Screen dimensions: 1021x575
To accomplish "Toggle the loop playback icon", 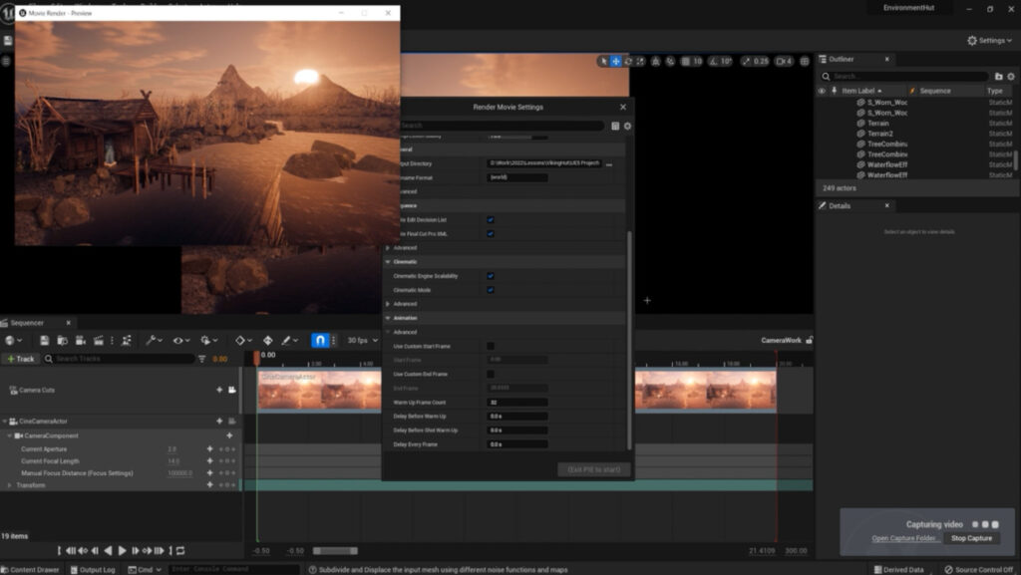I will click(180, 550).
